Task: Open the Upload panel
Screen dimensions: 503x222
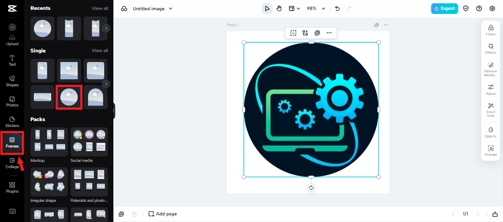Action: [x=12, y=40]
